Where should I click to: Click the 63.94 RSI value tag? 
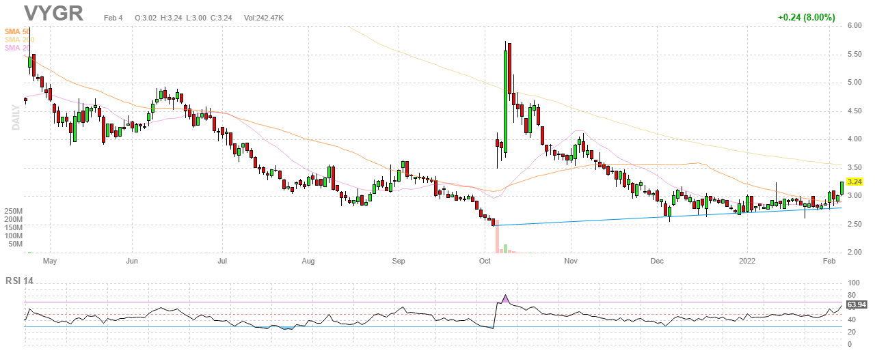(x=857, y=304)
